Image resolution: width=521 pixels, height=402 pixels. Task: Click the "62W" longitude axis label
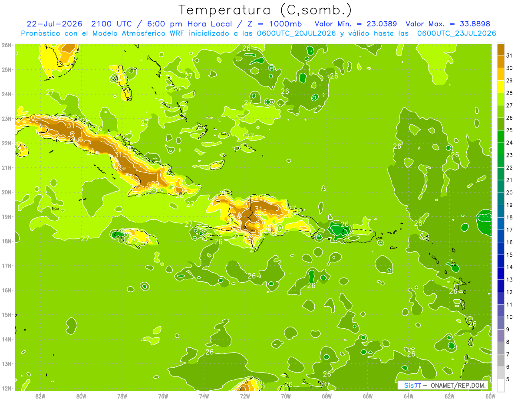pyautogui.click(x=449, y=396)
